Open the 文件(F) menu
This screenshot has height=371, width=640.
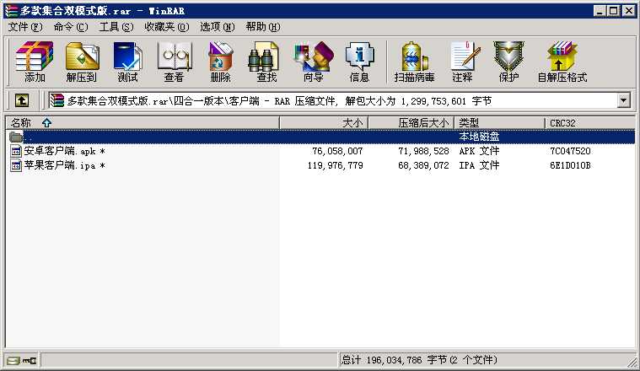25,27
